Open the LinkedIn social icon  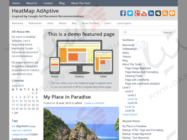click(x=151, y=13)
